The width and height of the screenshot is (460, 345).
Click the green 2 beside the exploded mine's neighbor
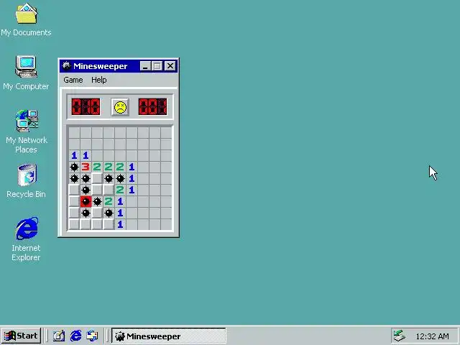tap(109, 201)
